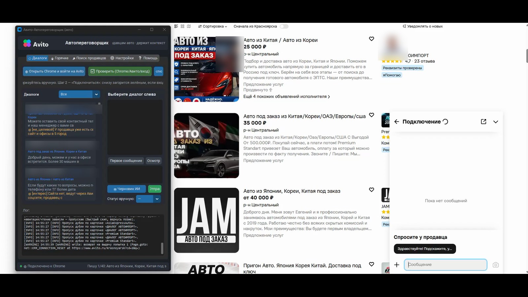Image resolution: width=528 pixels, height=297 pixels.
Task: Click the 'яПомогаю' badge
Action: click(x=392, y=75)
